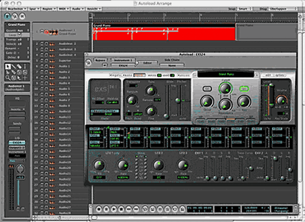The width and height of the screenshot is (305, 222).
Task: Toggle the running-man Catch button, top left
Action: [7, 16]
